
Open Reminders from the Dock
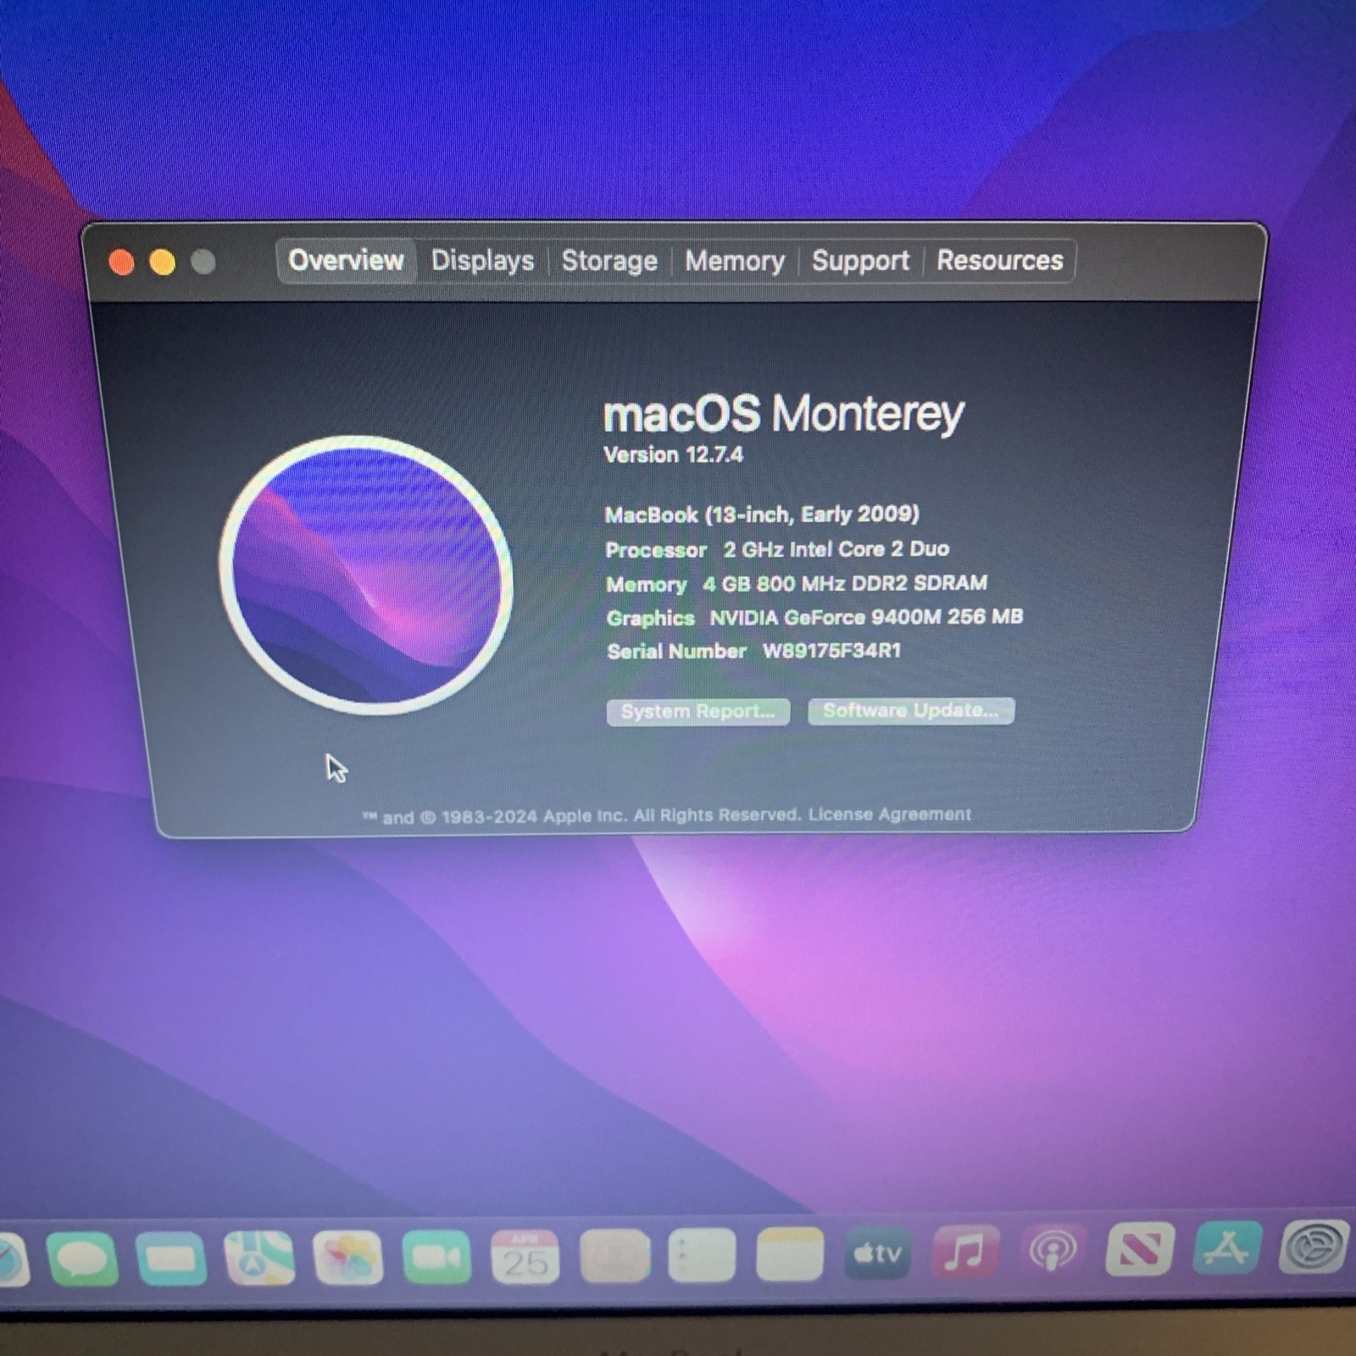click(702, 1254)
